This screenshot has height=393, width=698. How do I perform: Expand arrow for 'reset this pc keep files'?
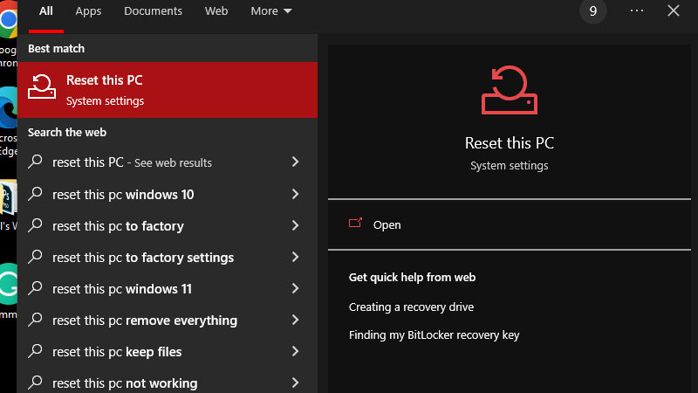295,352
